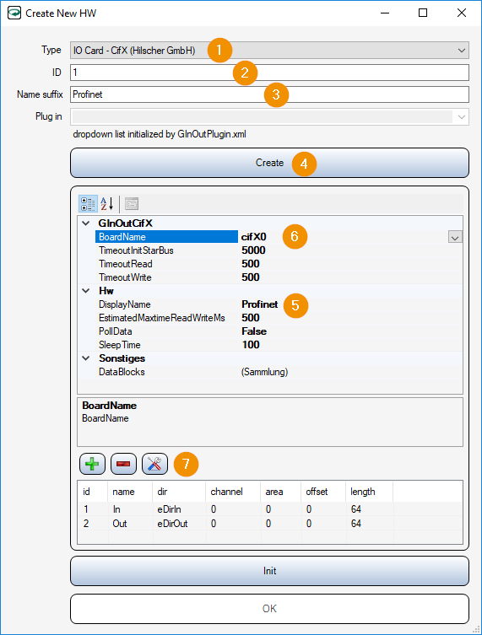Click the 100 value of SleepTime
The width and height of the screenshot is (482, 635).
pyautogui.click(x=251, y=345)
